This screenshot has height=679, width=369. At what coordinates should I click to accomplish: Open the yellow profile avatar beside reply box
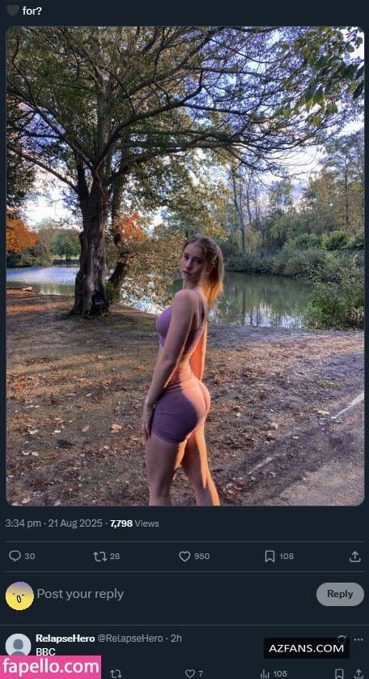[19, 596]
